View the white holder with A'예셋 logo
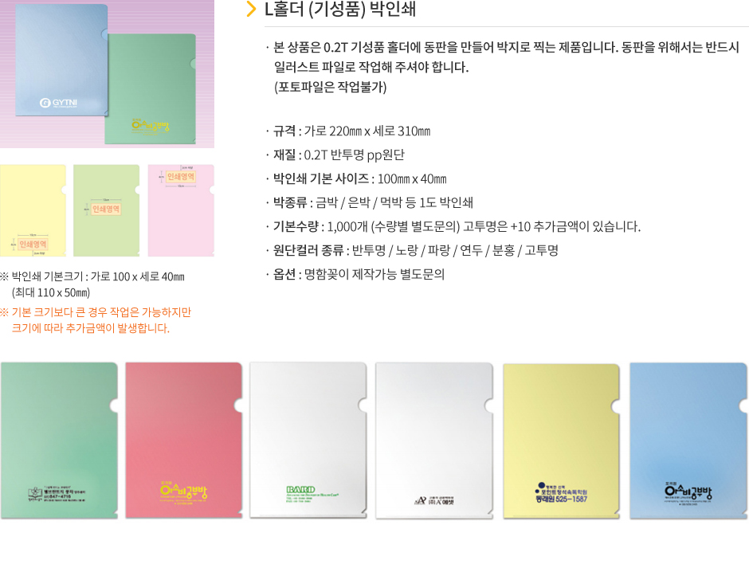Screen dimensions: 749x568 [x=434, y=441]
